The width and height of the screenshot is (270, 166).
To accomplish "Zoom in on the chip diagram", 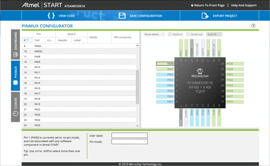I will point(175,35).
